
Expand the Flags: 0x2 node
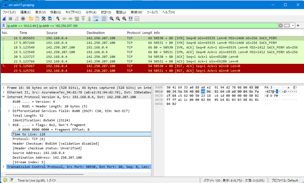click(x=9, y=125)
